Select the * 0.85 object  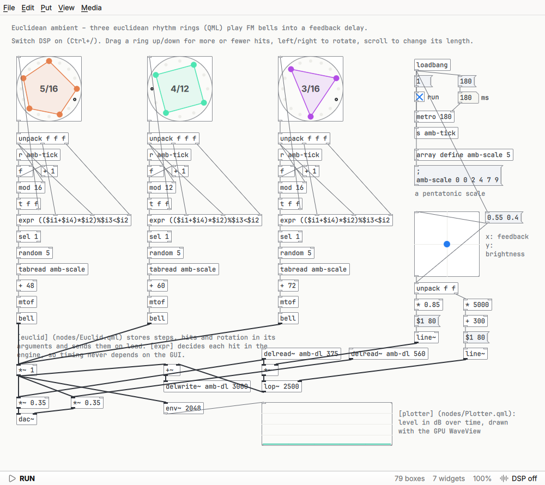(x=428, y=305)
